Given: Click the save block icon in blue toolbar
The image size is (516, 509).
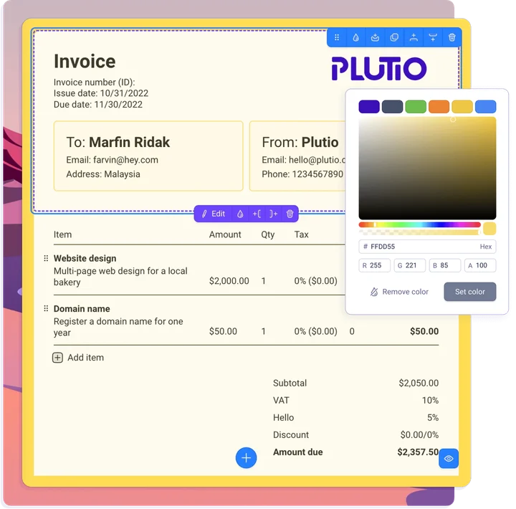Looking at the screenshot, I should coord(375,38).
